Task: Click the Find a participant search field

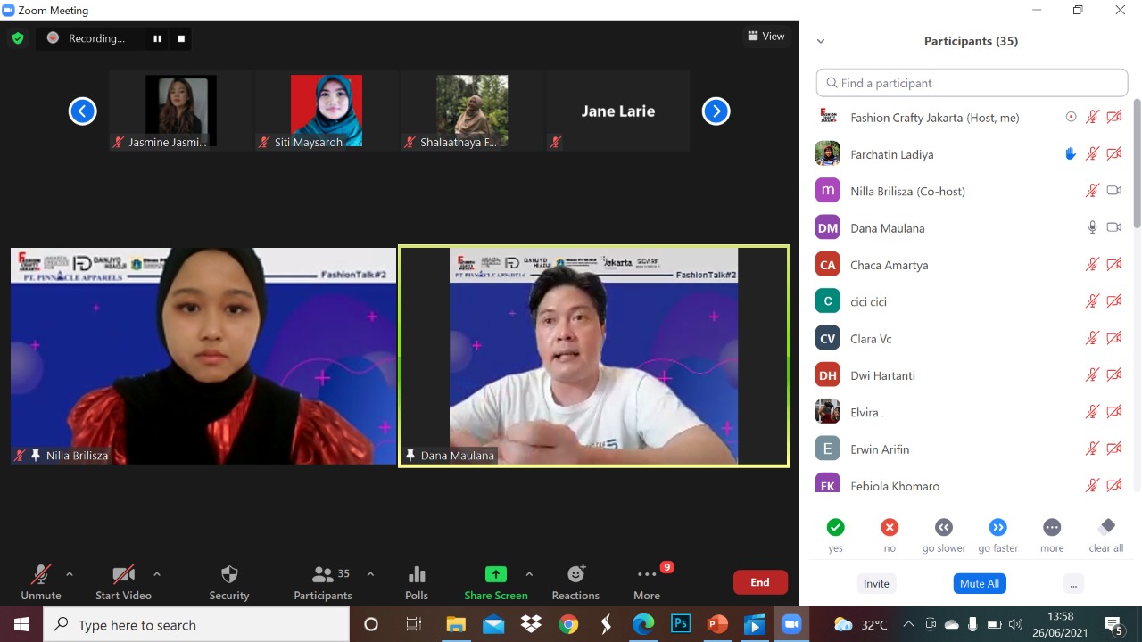Action: (x=972, y=83)
